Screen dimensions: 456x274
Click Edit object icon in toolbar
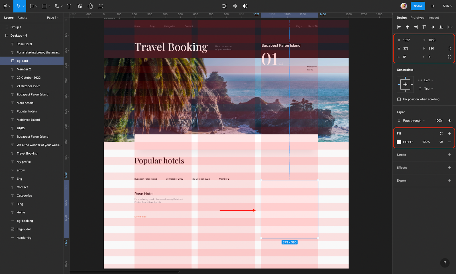[224, 6]
